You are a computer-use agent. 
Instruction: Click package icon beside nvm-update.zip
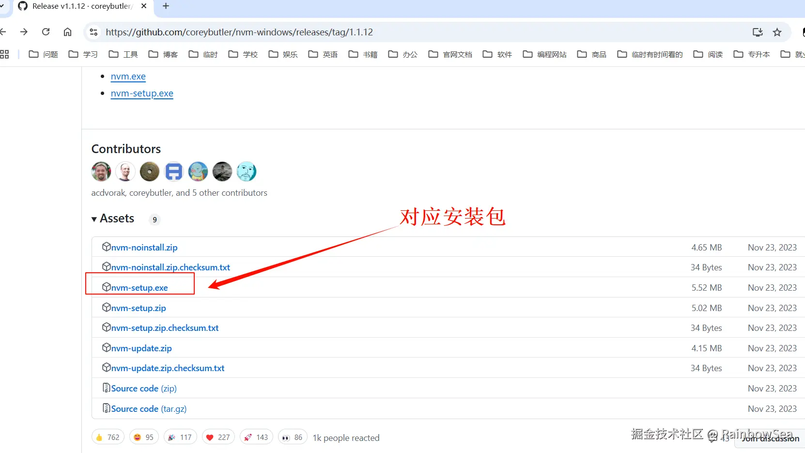click(107, 347)
